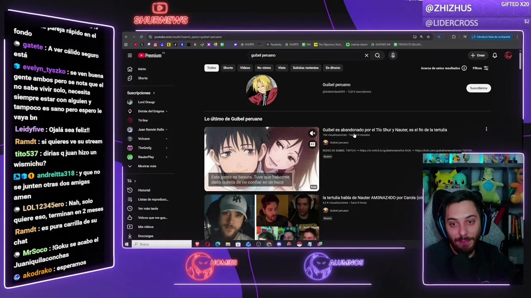Clear the search box with the X
Screen dimensions: 531x298
[366, 55]
